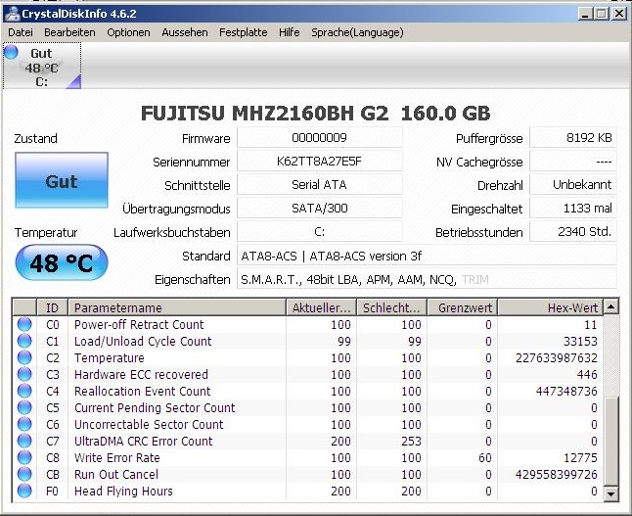The width and height of the screenshot is (632, 516).
Task: Select the Reallocation Event Count parameter name
Action: [x=142, y=391]
